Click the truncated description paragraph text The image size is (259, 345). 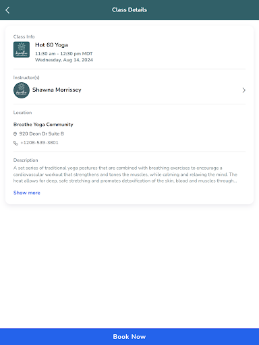pos(125,175)
